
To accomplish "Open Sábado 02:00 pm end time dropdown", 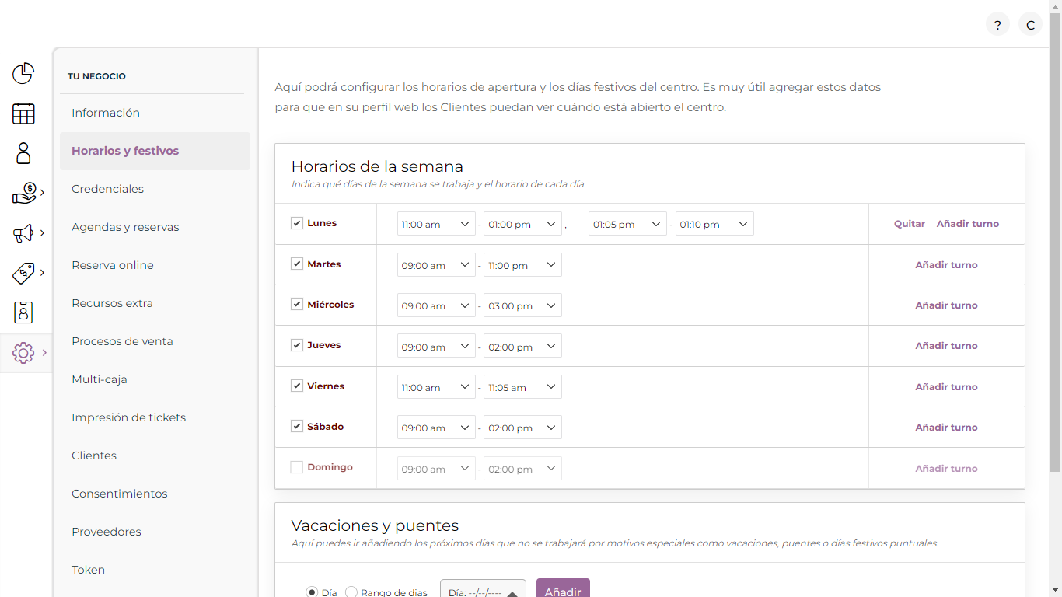I will [522, 428].
